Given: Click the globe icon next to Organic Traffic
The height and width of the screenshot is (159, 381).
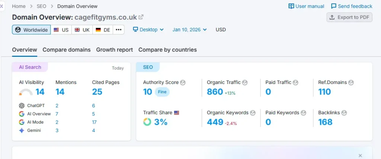Looking at the screenshot, I should click(x=245, y=82).
